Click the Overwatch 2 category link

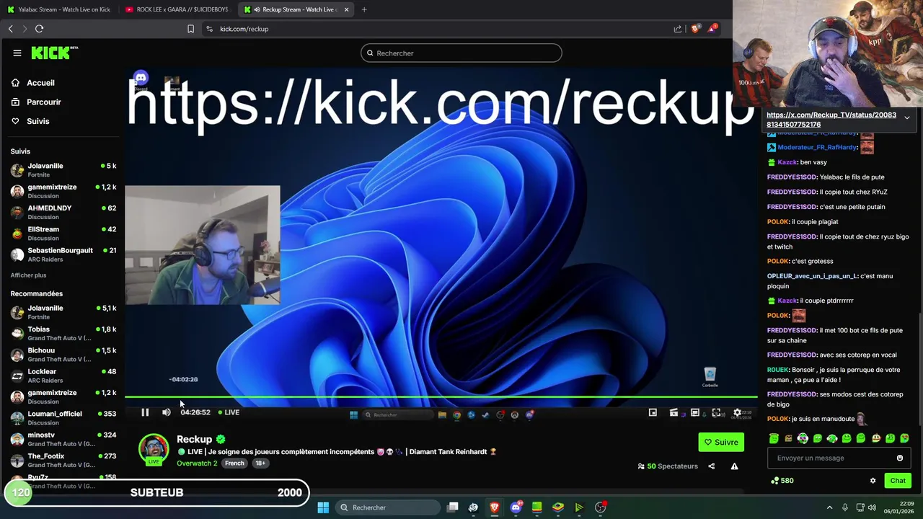click(x=197, y=463)
